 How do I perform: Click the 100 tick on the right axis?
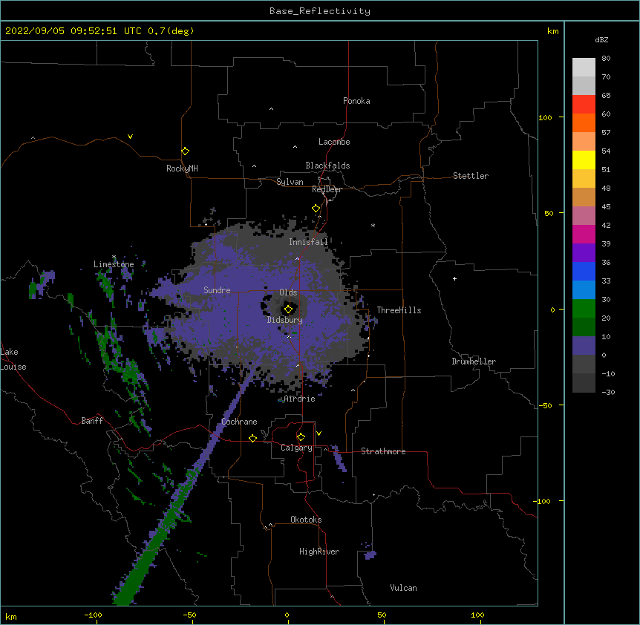click(545, 117)
